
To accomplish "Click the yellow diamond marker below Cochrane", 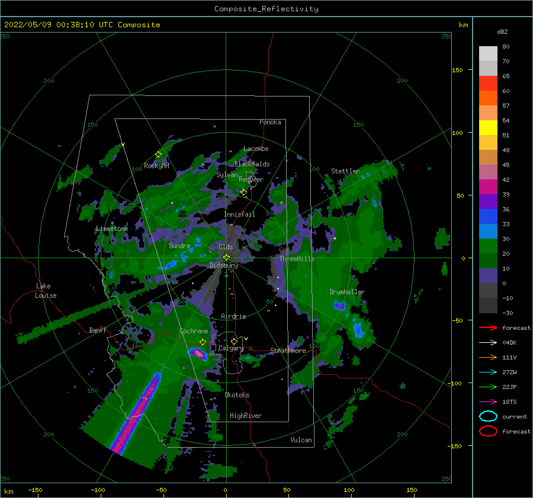I will coord(203,342).
